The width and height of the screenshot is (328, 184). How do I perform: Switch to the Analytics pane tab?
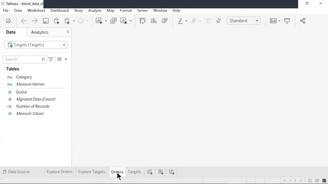39,32
